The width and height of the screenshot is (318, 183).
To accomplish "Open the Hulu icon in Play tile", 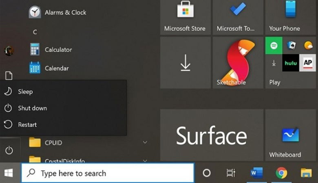I will [290, 63].
